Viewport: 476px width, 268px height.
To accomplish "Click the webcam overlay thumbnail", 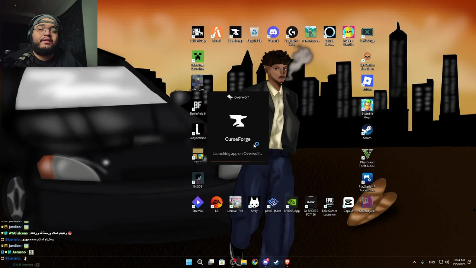I will point(49,33).
